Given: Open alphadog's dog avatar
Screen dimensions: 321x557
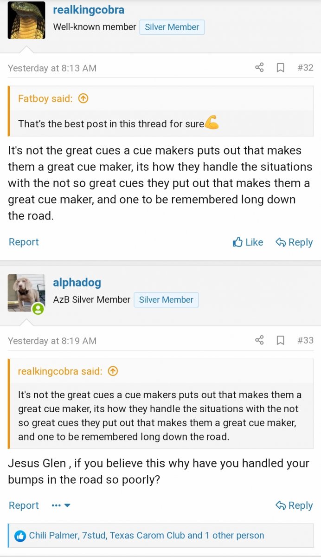Looking at the screenshot, I should pyautogui.click(x=26, y=292).
